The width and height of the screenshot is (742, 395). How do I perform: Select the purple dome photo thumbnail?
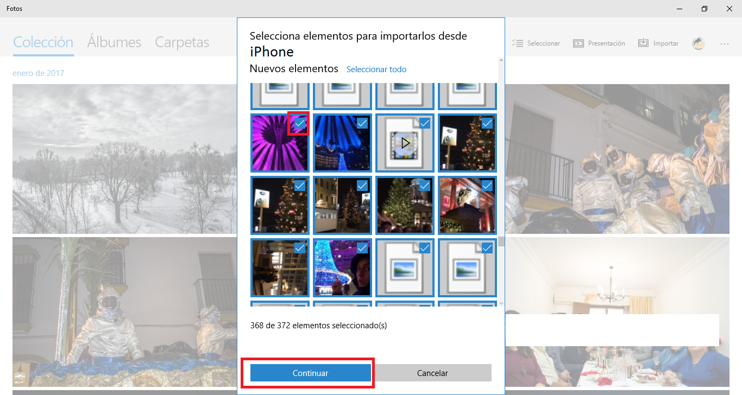click(x=280, y=143)
